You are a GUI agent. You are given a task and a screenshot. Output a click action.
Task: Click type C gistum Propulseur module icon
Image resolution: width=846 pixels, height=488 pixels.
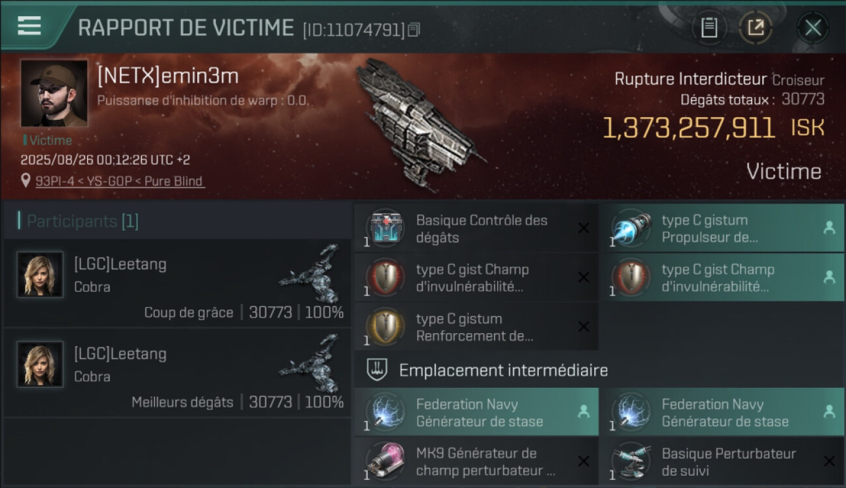[631, 228]
